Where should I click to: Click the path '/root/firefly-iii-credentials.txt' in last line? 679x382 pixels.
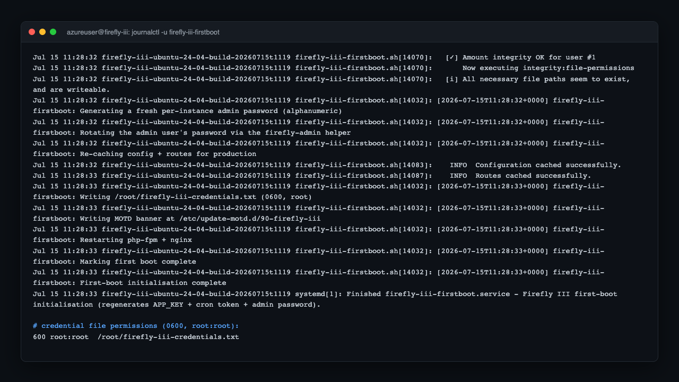pos(168,336)
